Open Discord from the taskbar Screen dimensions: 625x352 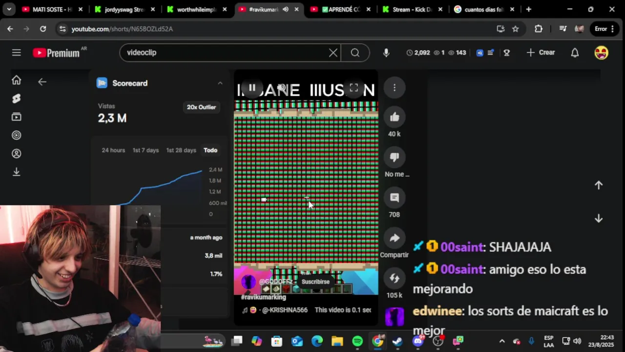click(418, 341)
